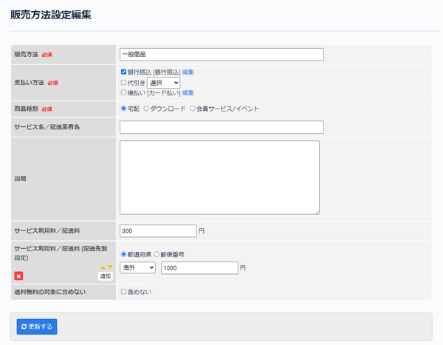Uncheck the 銀行振込 payment checkbox

point(123,72)
